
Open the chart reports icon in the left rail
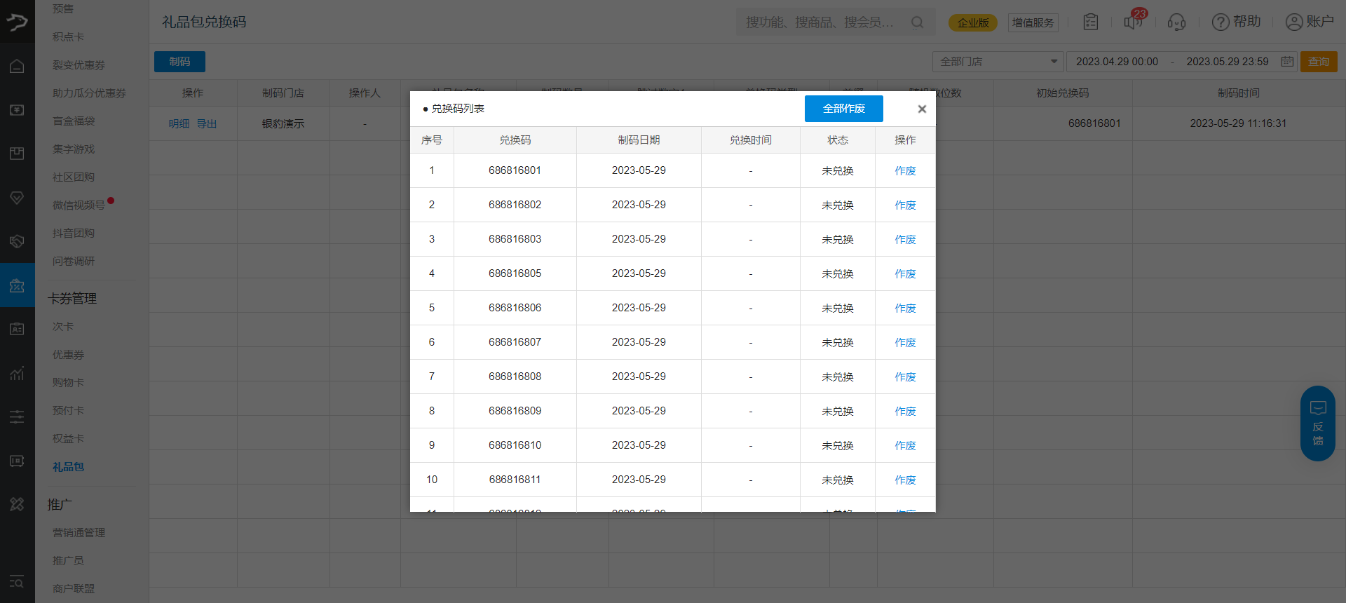click(x=17, y=373)
